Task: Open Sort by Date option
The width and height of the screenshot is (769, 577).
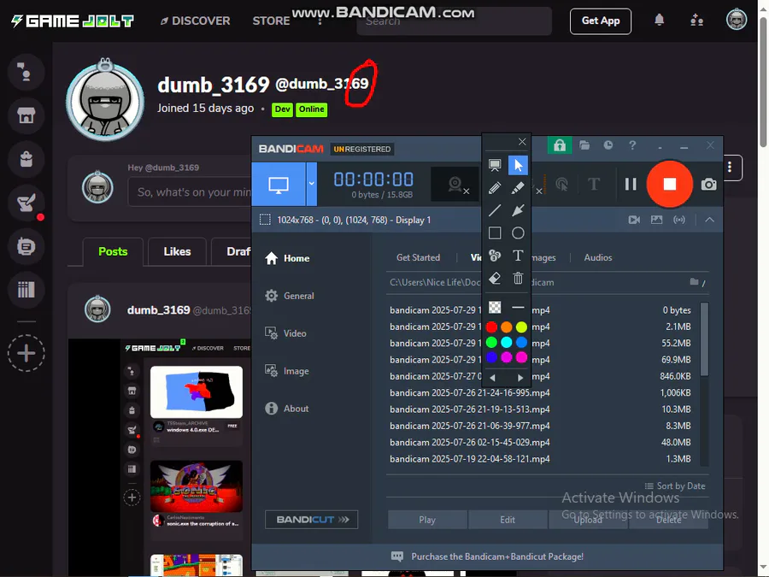Action: [x=675, y=486]
